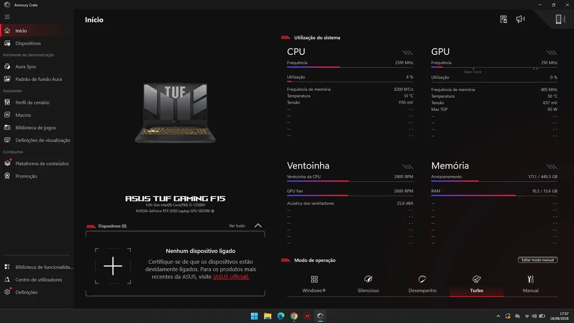This screenshot has height=323, width=574.
Task: Click the Utilização do sistema heading
Action: 317,38
